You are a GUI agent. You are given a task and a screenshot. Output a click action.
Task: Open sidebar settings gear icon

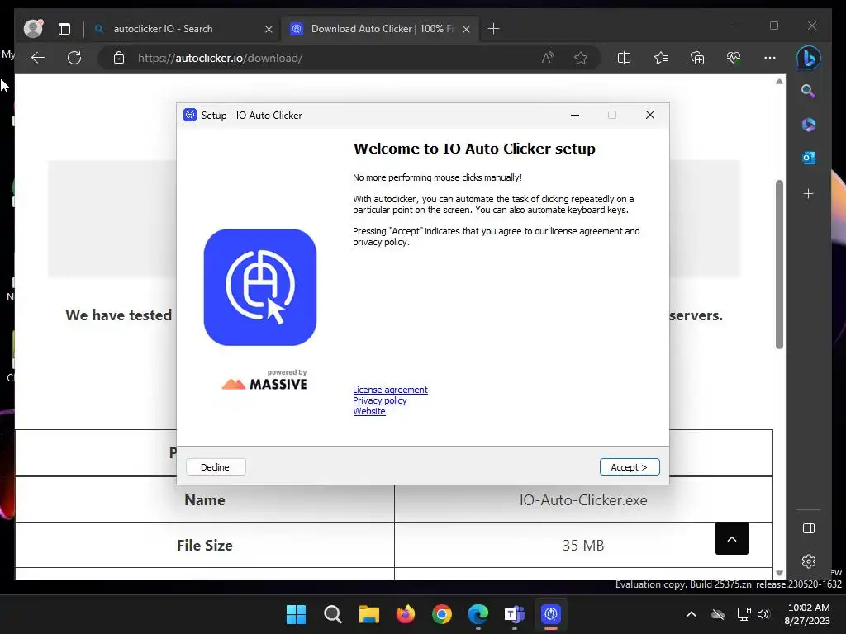click(808, 561)
